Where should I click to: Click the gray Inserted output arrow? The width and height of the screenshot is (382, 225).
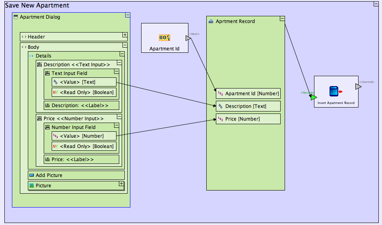pos(358,87)
